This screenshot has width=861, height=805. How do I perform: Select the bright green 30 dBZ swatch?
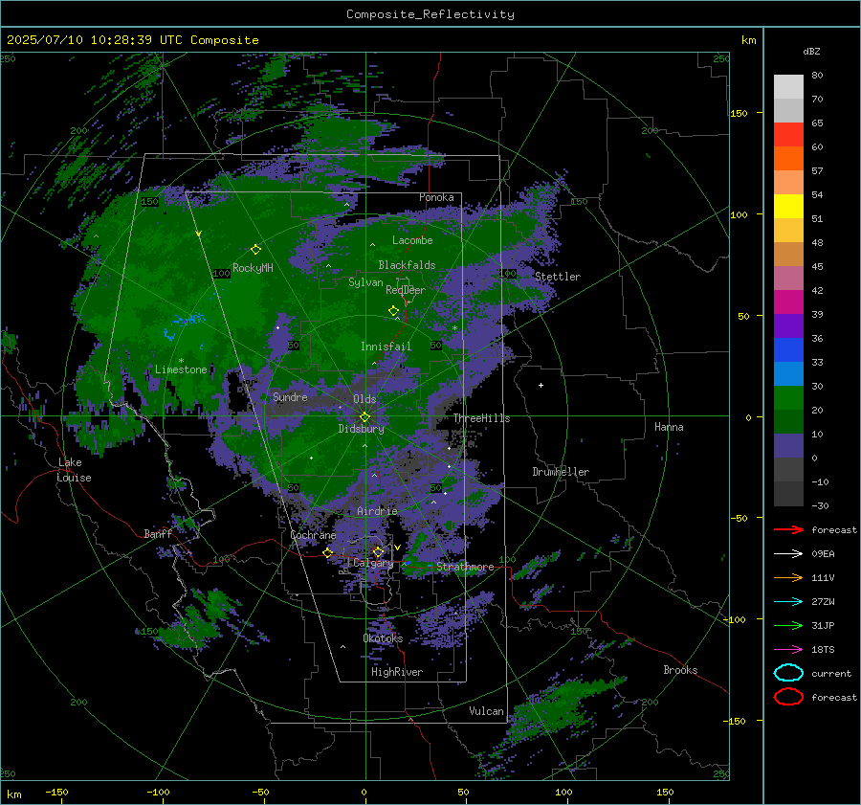pos(788,398)
